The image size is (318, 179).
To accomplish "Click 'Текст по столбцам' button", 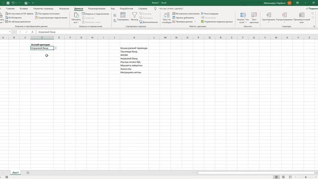I will tap(167, 18).
